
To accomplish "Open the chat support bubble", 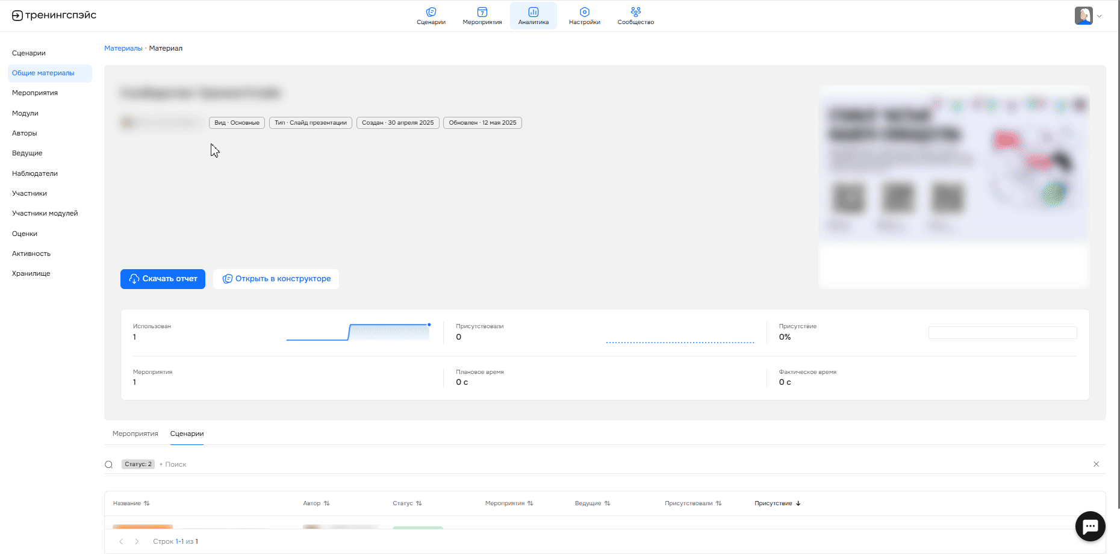I will 1090,526.
